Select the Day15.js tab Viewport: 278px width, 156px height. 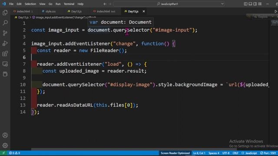point(133,11)
